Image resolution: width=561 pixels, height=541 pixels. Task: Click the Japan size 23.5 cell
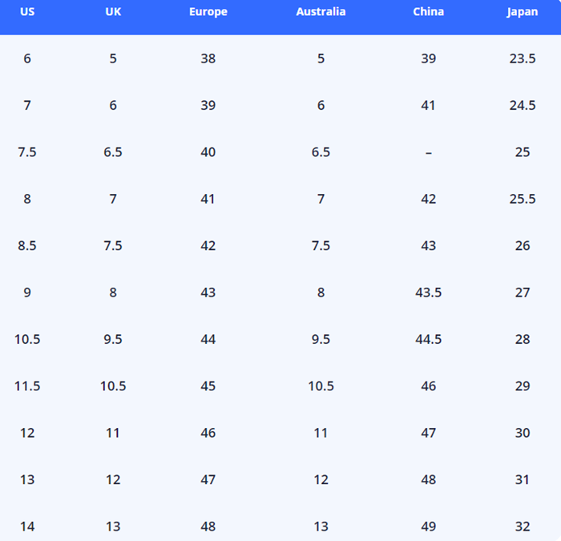[523, 59]
